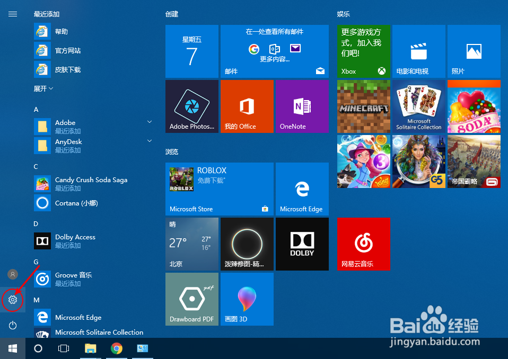Click the 创建 group header
Screen dimensions: 508x359
pos(172,14)
